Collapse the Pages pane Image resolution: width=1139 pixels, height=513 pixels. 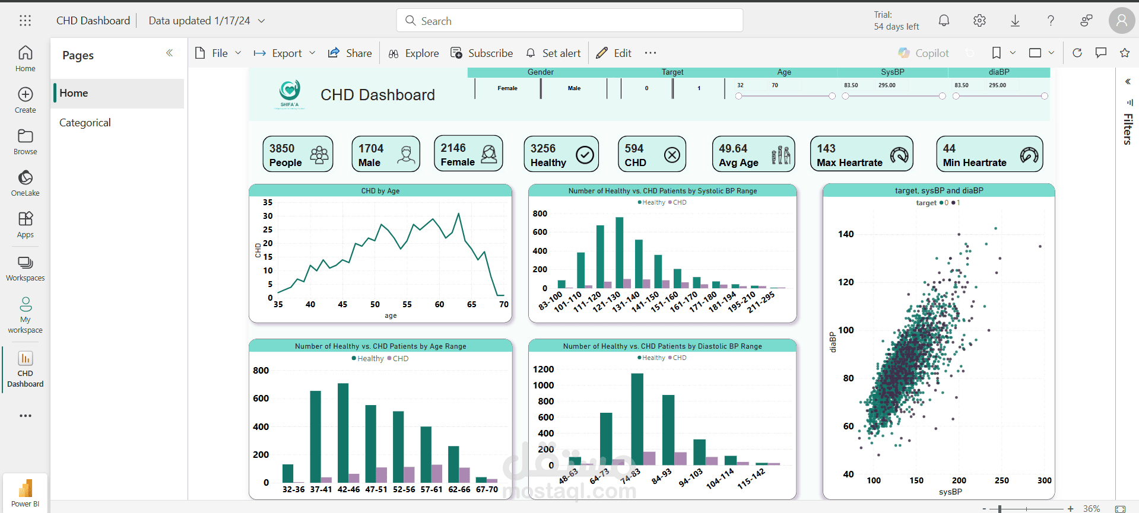170,53
